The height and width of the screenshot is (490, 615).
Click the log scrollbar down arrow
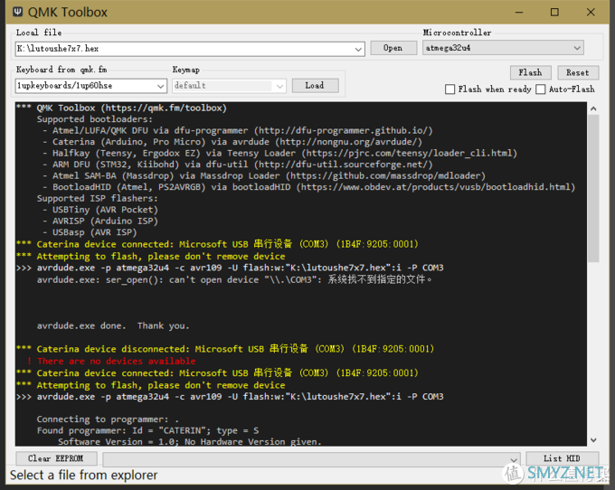pyautogui.click(x=593, y=440)
